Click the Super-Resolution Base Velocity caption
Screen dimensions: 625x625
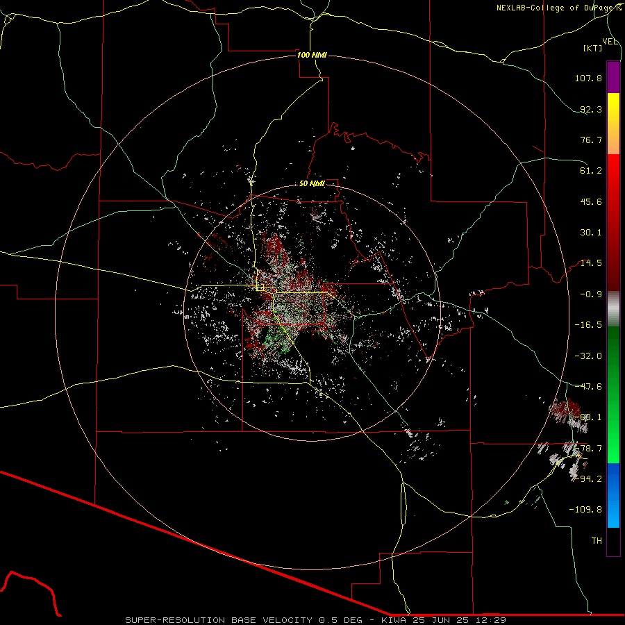pyautogui.click(x=316, y=620)
